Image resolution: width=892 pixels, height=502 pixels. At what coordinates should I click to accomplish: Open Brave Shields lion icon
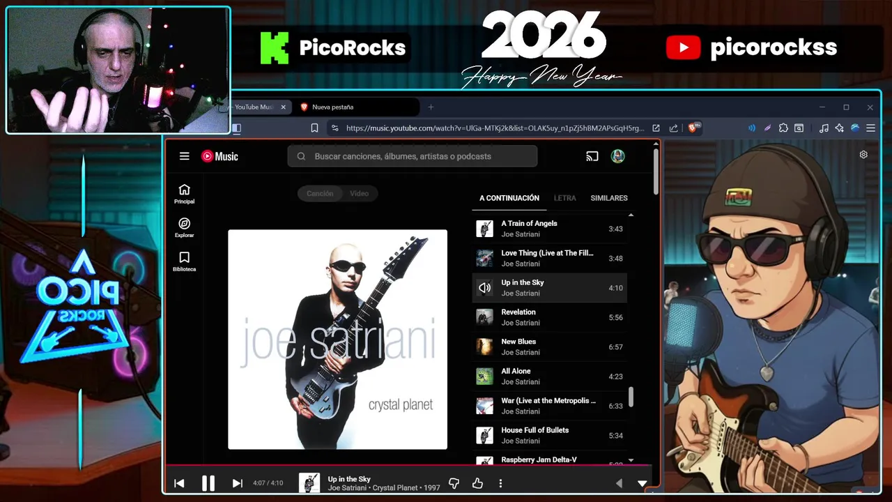(694, 128)
